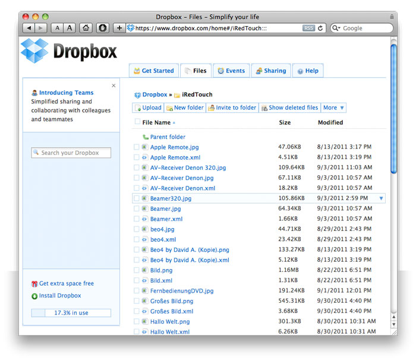Screen dimensions: 416x361
Task: Open Beo4 by David A. (Kopie).png
Action: pyautogui.click(x=190, y=250)
